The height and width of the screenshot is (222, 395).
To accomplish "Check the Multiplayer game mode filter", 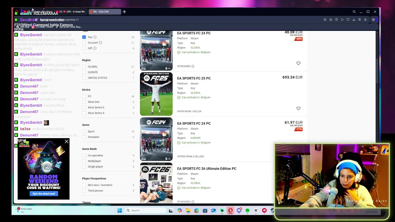I will 84,161.
